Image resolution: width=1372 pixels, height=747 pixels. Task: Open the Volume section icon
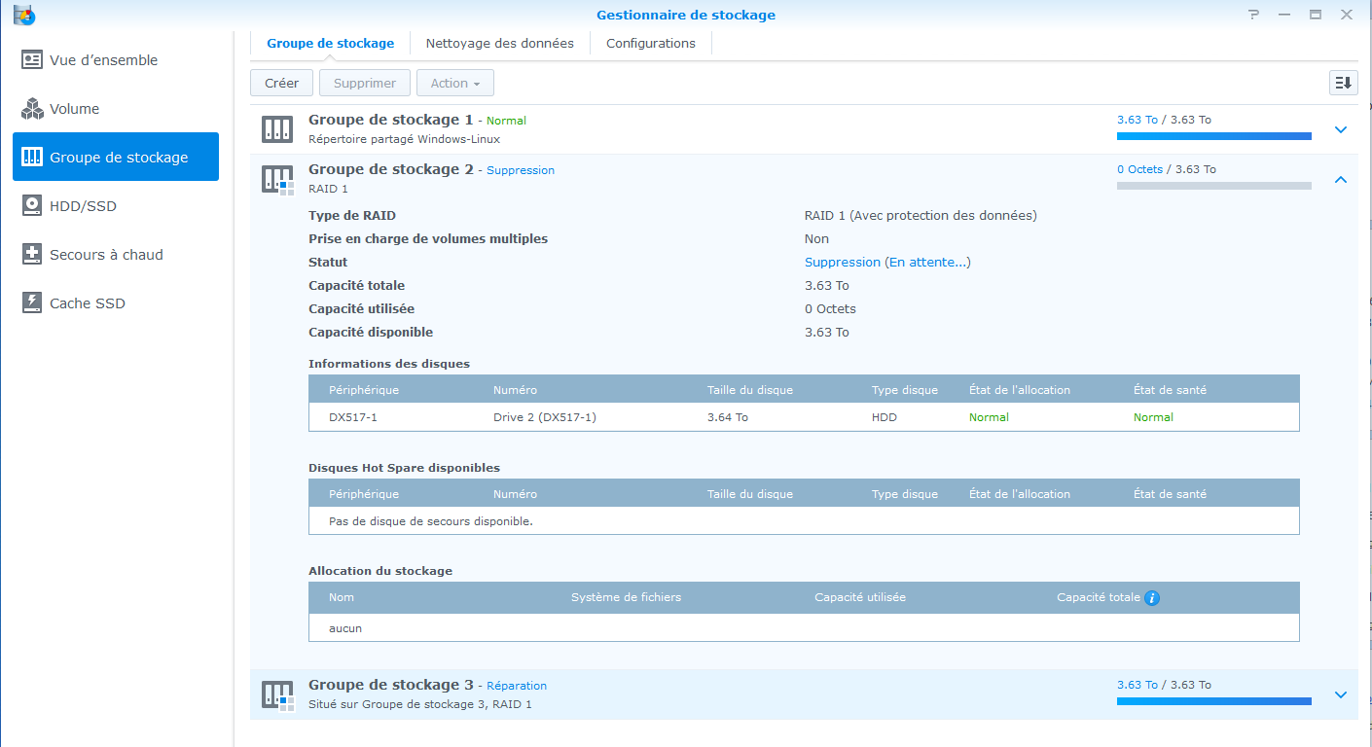[32, 109]
